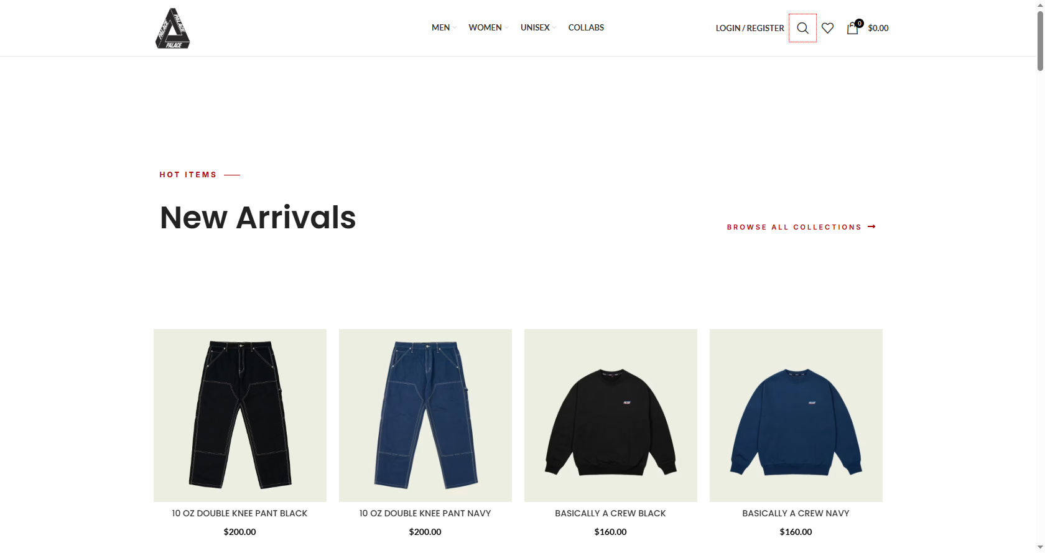This screenshot has height=553, width=1045.
Task: Open 10 oz Double Knee Pant Black image
Action: click(x=240, y=416)
